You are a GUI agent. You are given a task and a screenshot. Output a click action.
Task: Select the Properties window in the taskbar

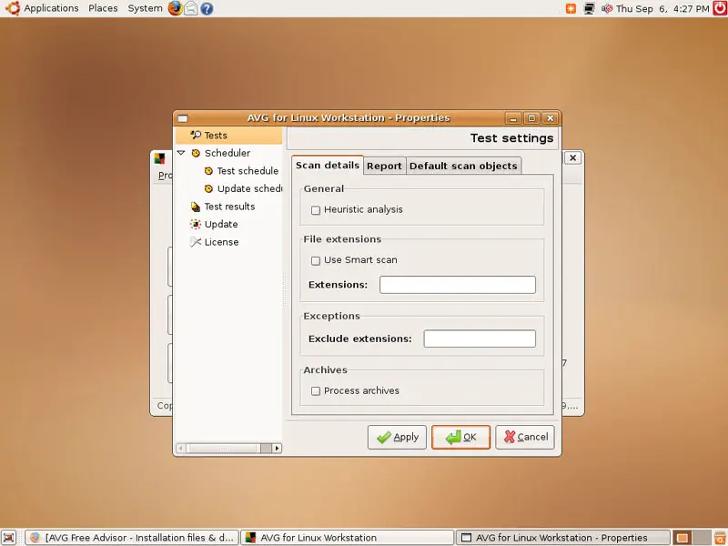coord(562,538)
